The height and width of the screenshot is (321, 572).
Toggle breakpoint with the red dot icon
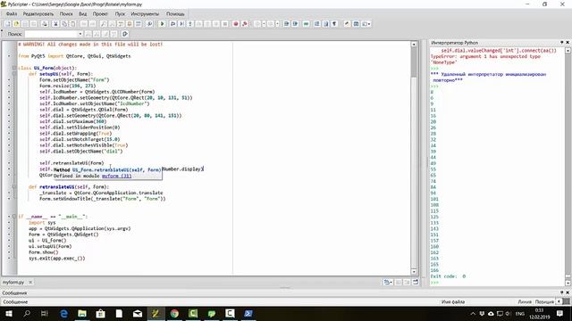pyautogui.click(x=236, y=24)
